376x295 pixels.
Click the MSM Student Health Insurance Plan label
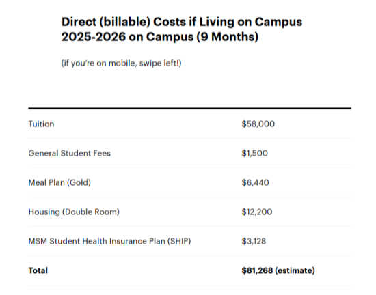coord(109,241)
